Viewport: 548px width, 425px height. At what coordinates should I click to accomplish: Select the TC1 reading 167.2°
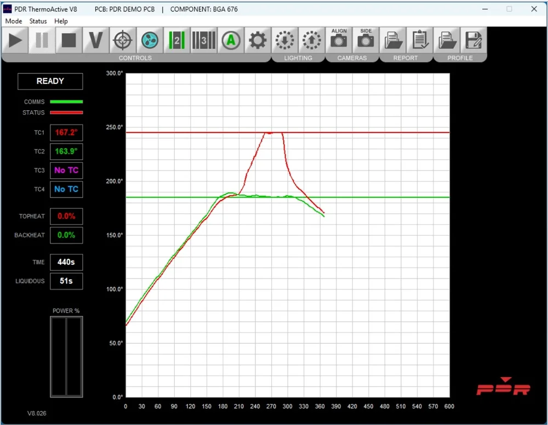[66, 133]
